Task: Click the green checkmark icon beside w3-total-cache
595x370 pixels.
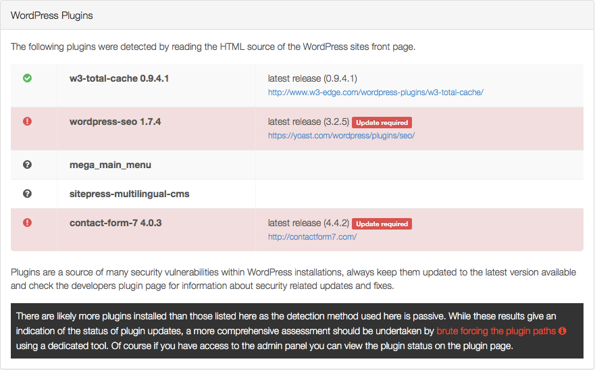Action: [27, 78]
